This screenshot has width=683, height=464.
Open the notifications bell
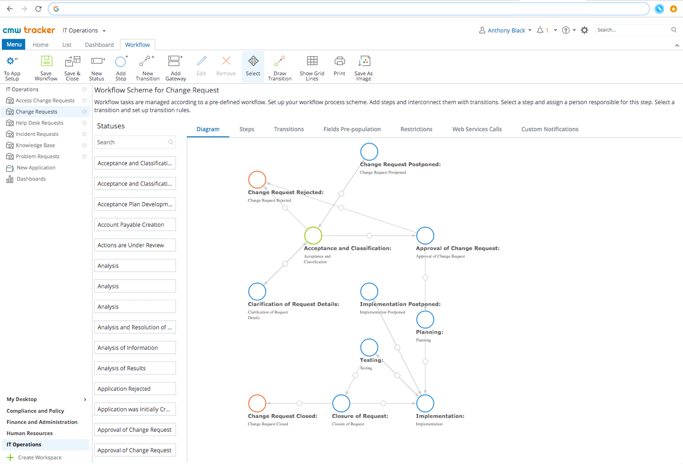(540, 30)
